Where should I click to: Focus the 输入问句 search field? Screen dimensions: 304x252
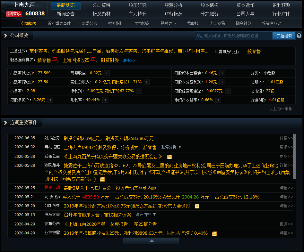pyautogui.click(x=234, y=36)
